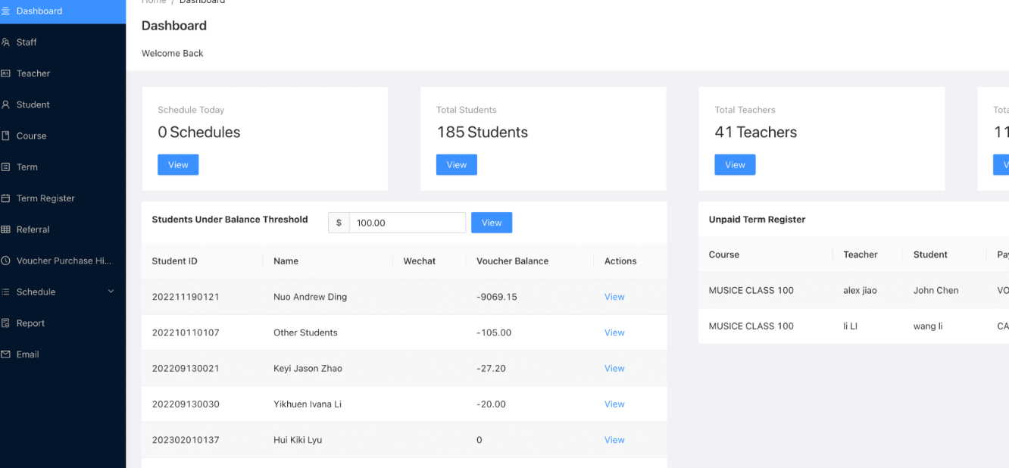Select the Term icon in the sidebar
Viewport: 1009px width, 468px height.
point(6,167)
